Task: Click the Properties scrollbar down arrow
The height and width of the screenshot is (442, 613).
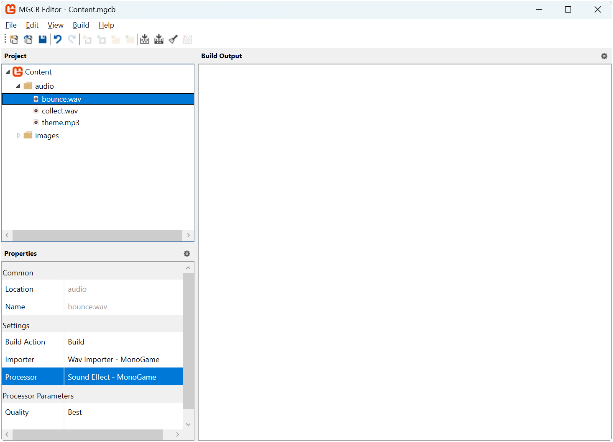Action: tap(188, 424)
